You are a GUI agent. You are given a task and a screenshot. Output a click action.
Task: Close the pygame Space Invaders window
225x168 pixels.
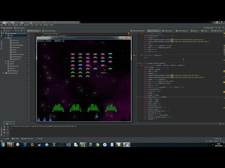tap(129, 38)
